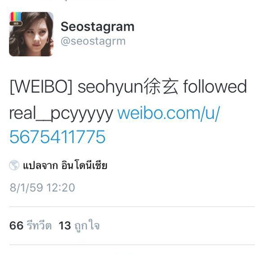Translate tweet via แปลจาก อินโดนีเซีย
This screenshot has width=255, height=255.
coord(65,166)
